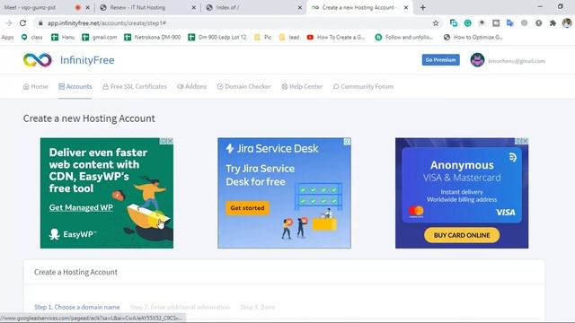Click Get Managed WP link in ad
This screenshot has height=323, width=575.
81,207
